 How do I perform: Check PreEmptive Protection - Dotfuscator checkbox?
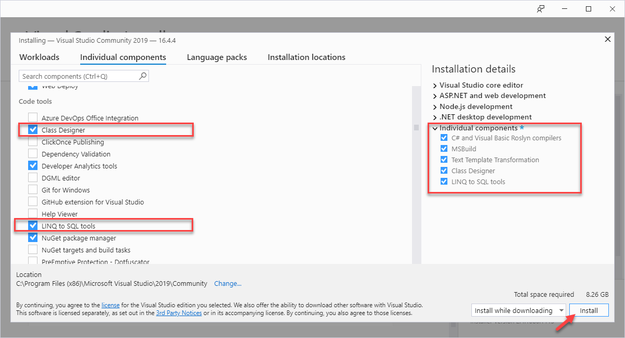coord(33,261)
